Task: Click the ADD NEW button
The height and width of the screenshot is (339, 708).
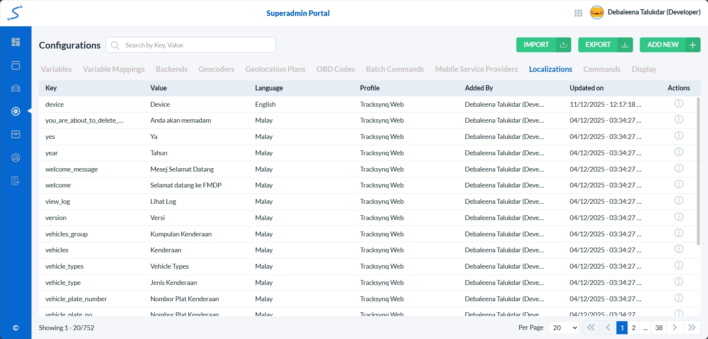Action: tap(670, 45)
